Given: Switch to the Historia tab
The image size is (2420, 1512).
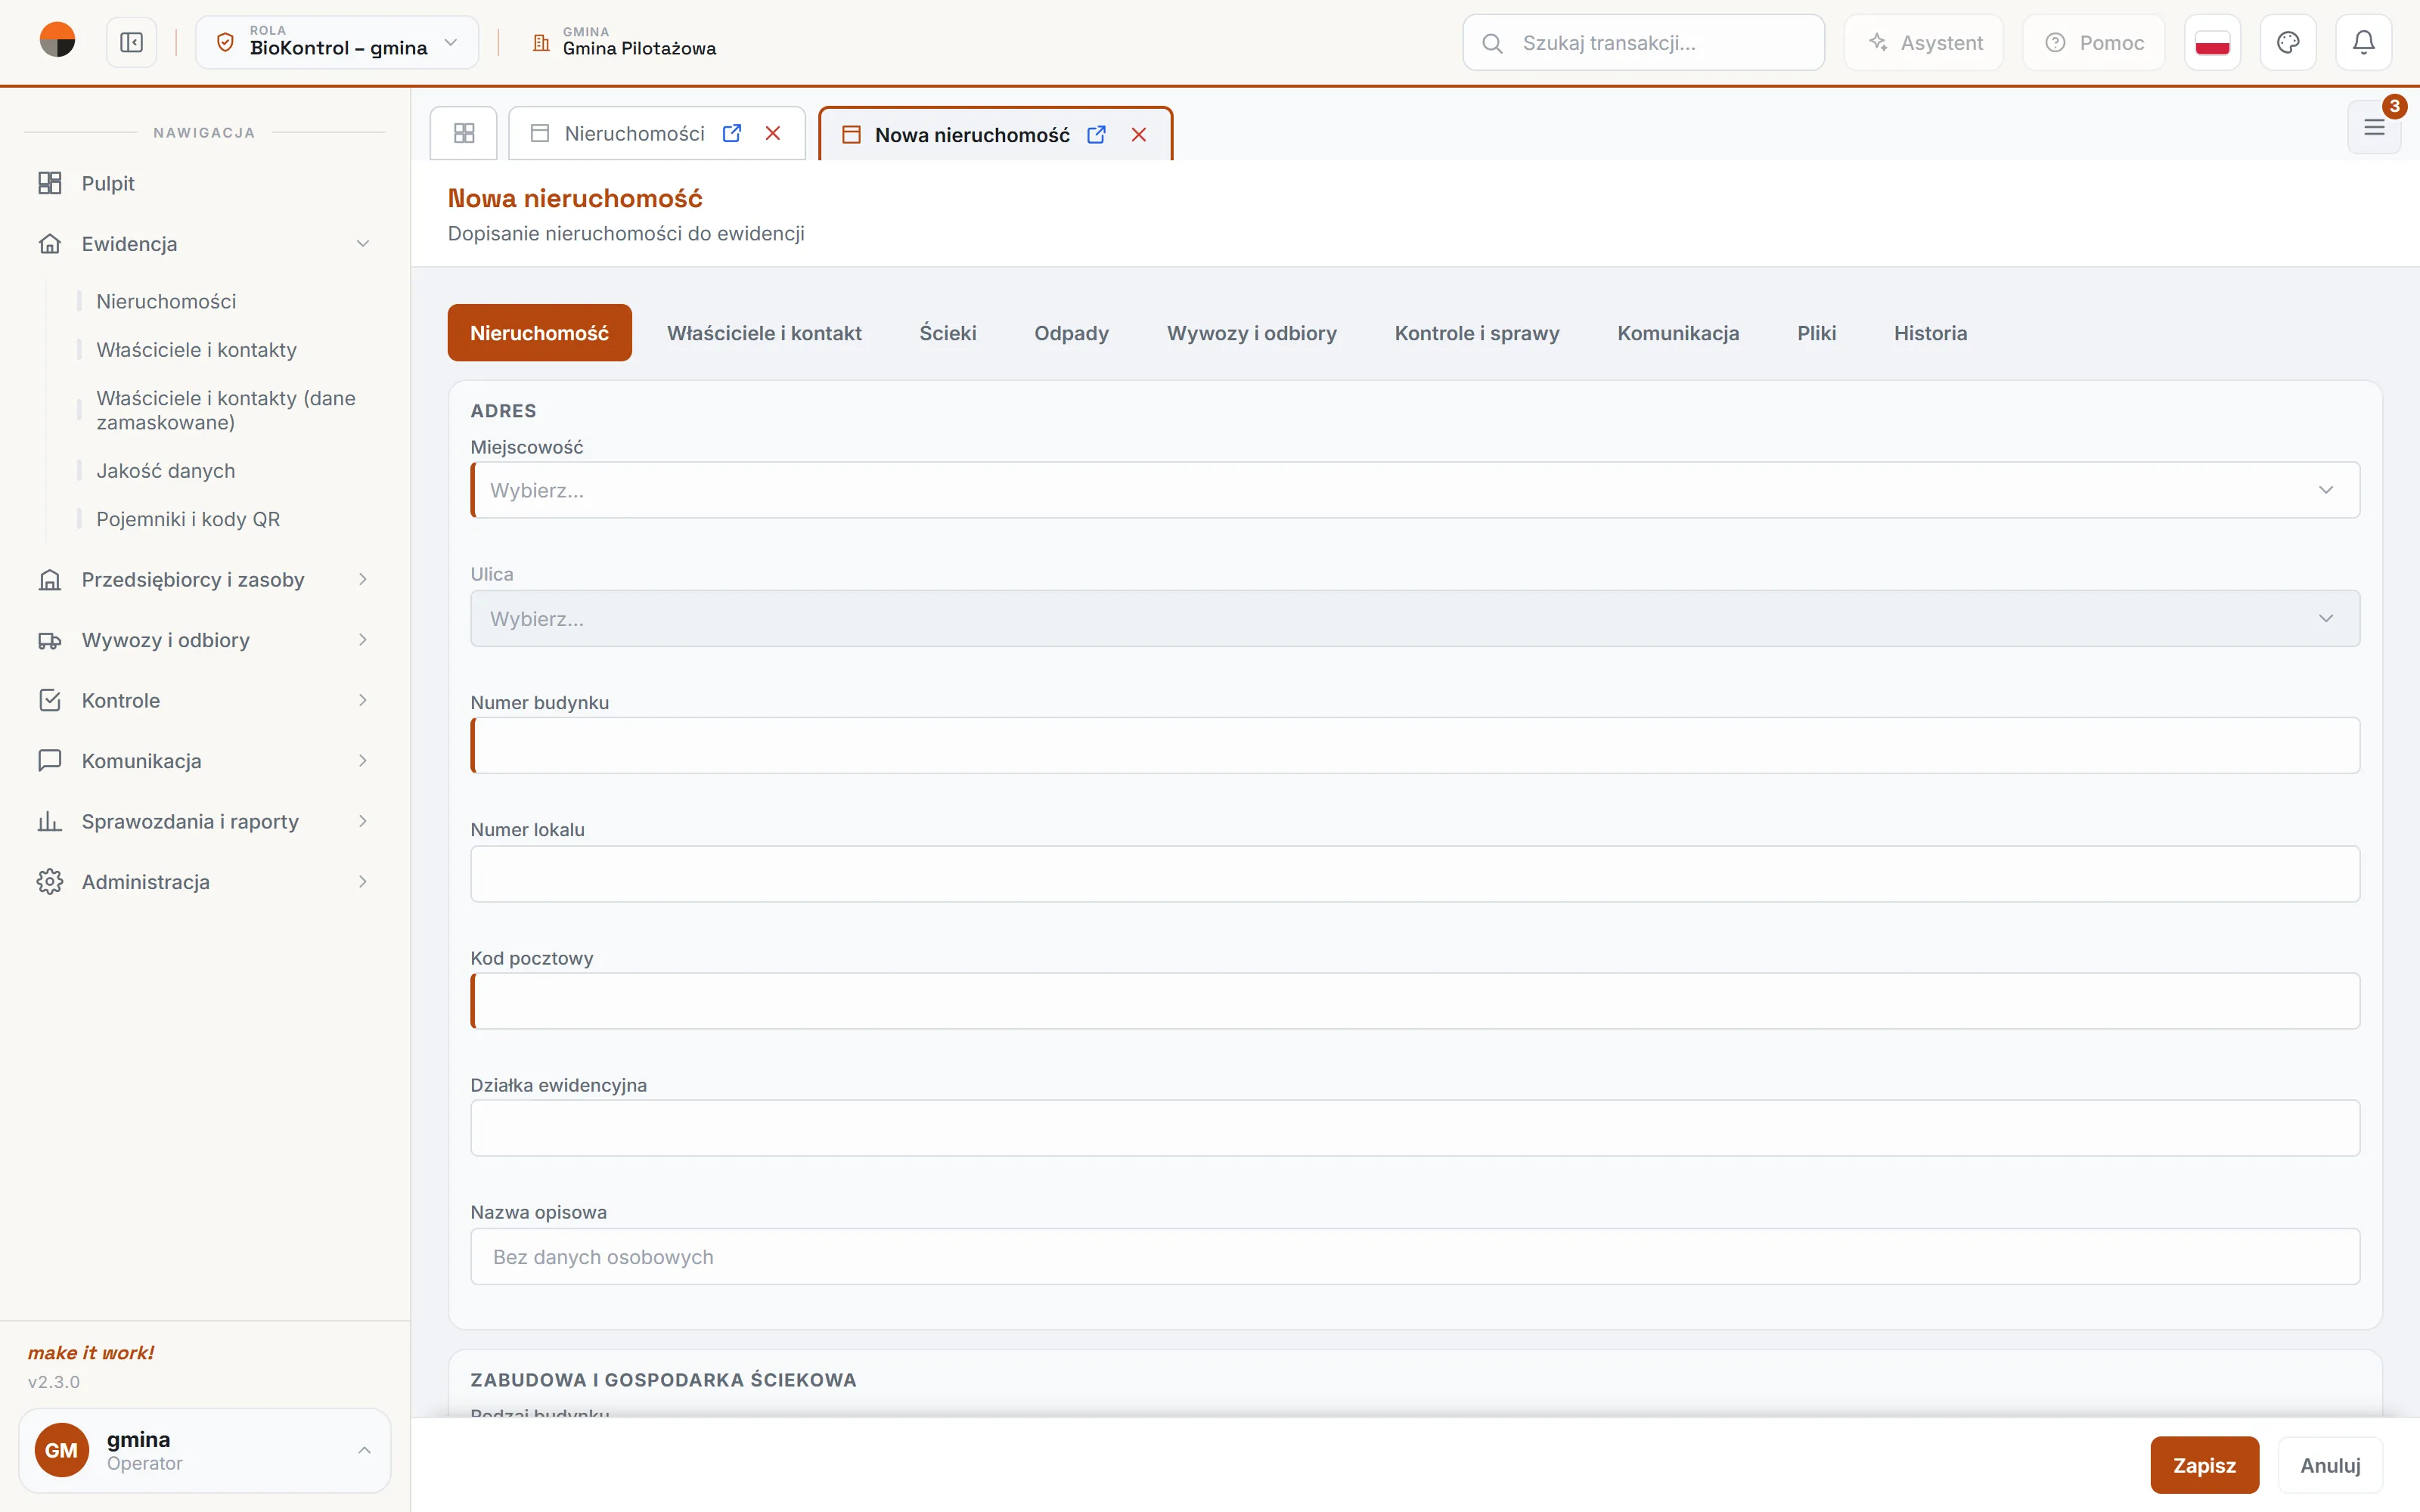Looking at the screenshot, I should click(1930, 333).
